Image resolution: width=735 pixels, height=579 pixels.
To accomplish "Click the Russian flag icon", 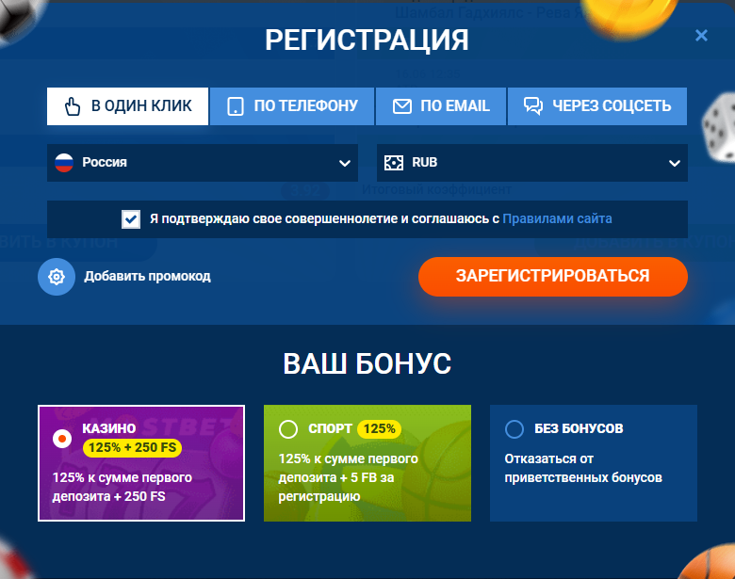I will pyautogui.click(x=64, y=163).
